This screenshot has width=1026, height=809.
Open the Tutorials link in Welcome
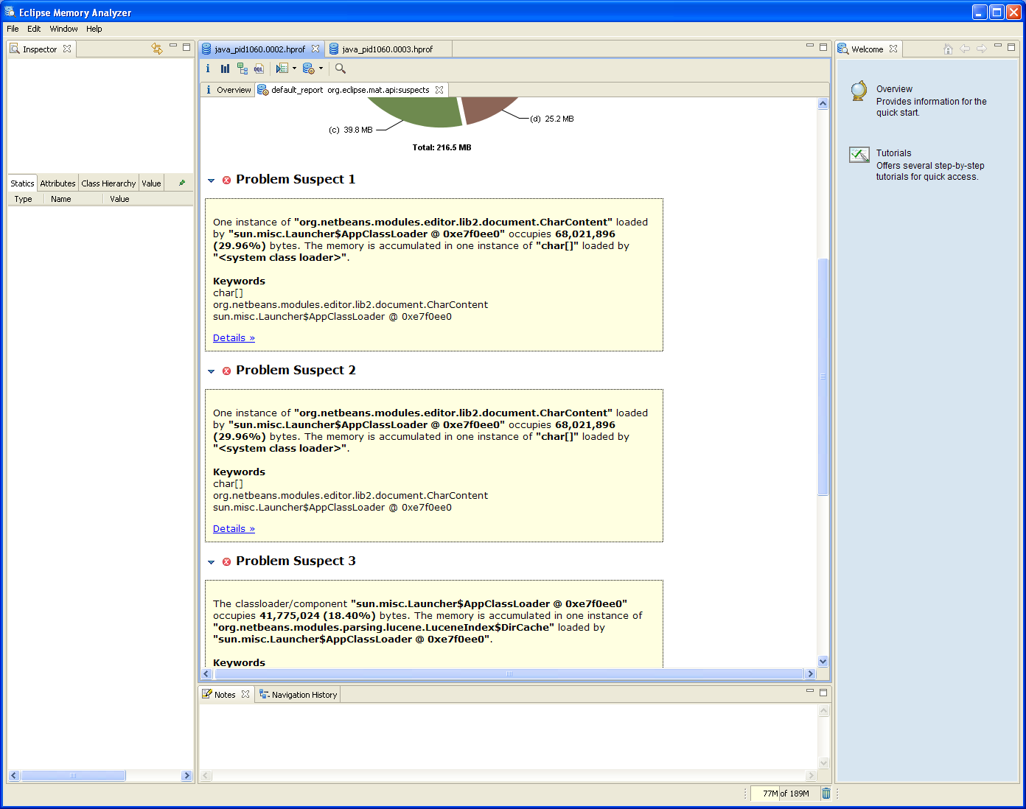pos(893,153)
